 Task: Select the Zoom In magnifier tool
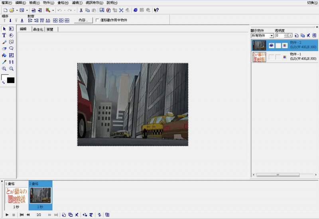pos(4,68)
